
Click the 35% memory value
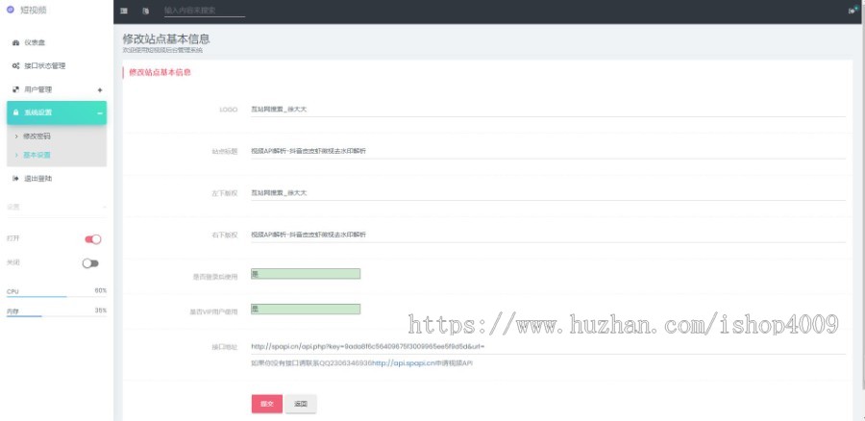click(100, 310)
